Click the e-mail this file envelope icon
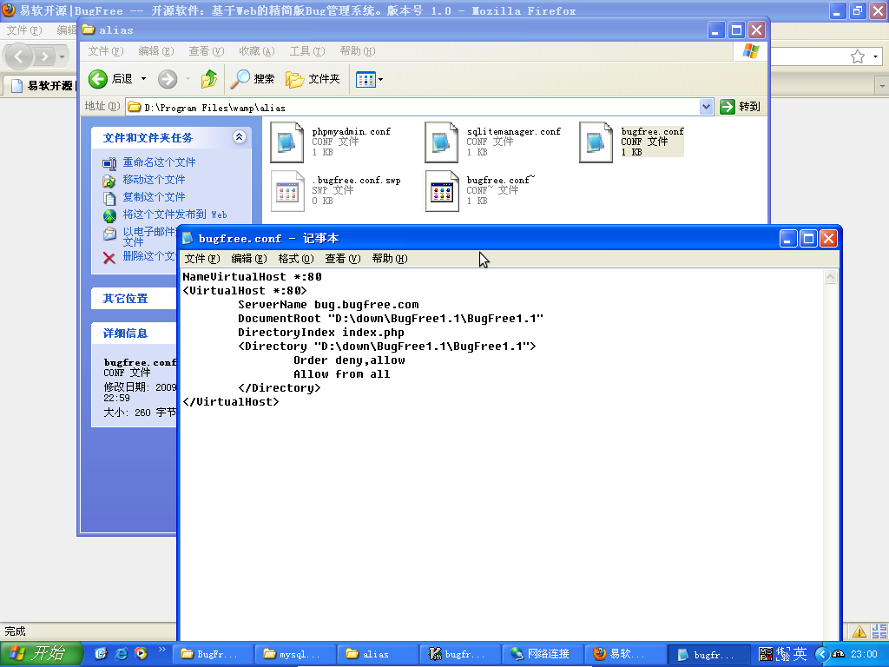889x667 pixels. coord(109,234)
